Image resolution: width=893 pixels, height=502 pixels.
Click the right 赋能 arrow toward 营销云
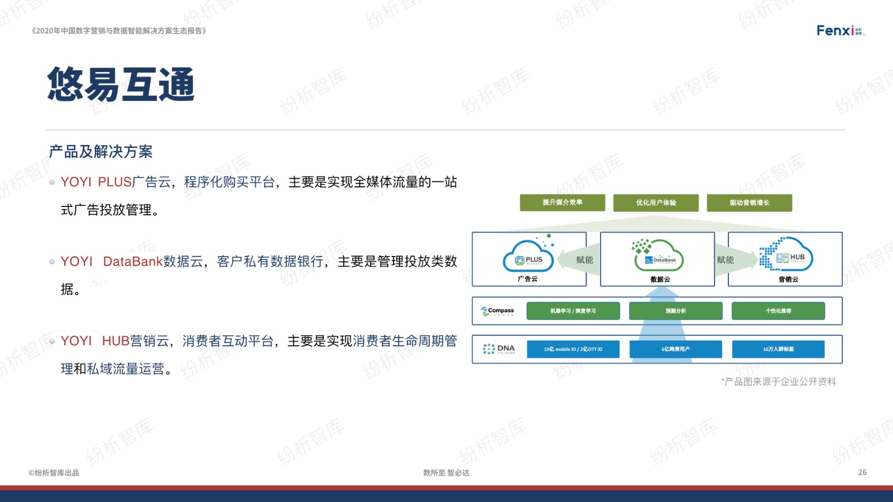737,259
